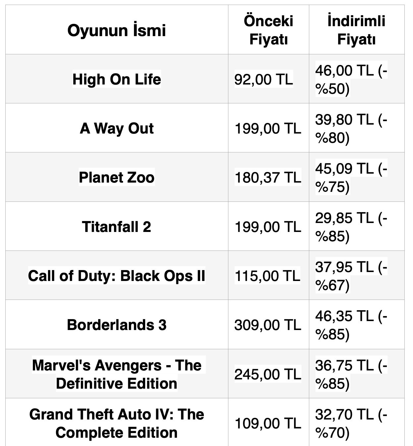
Task: Click Planet Zoo's previous price 180,37 TL
Action: tap(268, 178)
